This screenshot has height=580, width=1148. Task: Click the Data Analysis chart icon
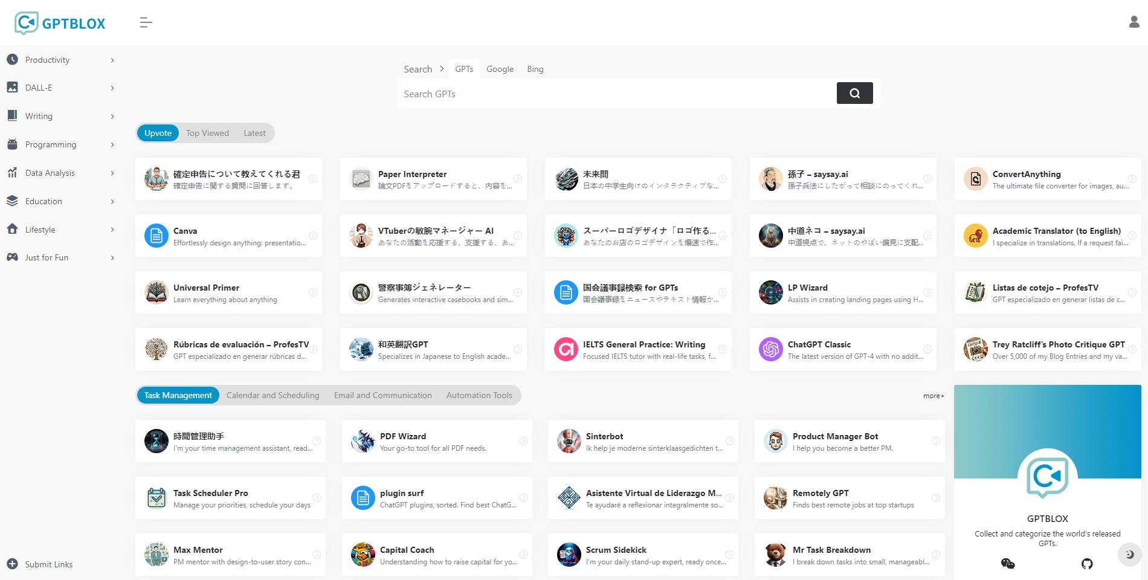click(12, 172)
